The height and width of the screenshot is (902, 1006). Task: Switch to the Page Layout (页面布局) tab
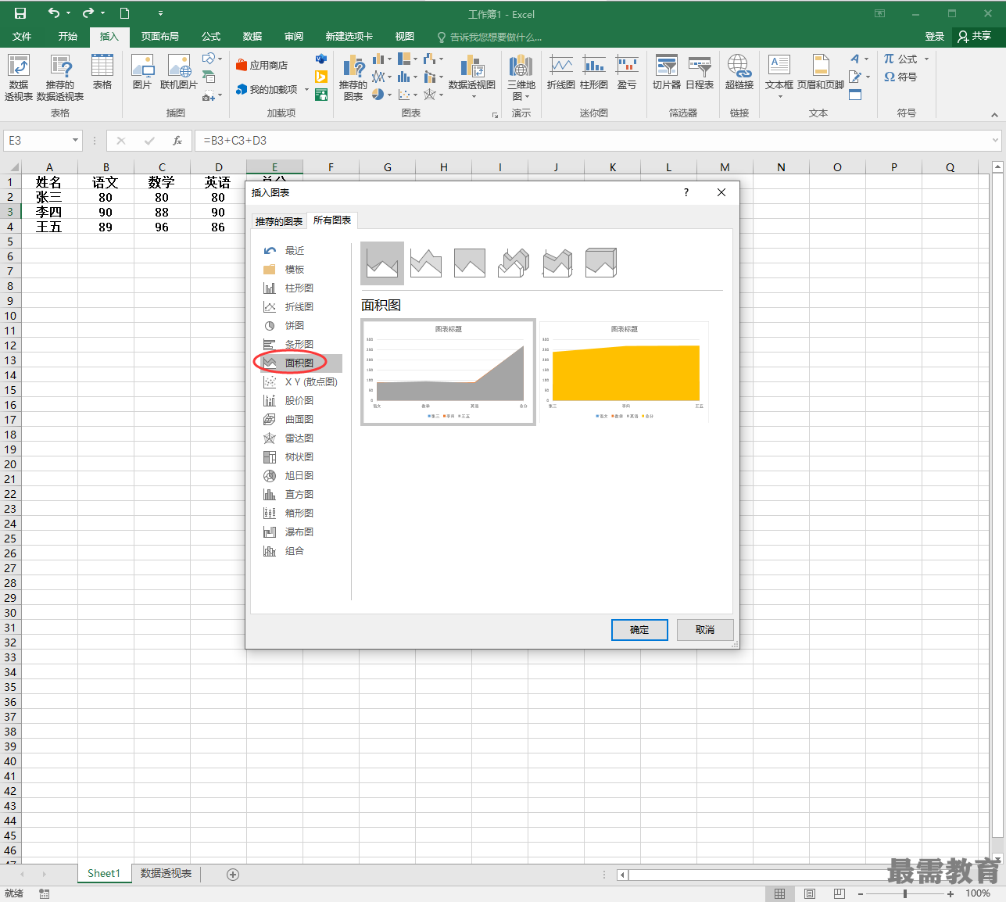tap(159, 37)
